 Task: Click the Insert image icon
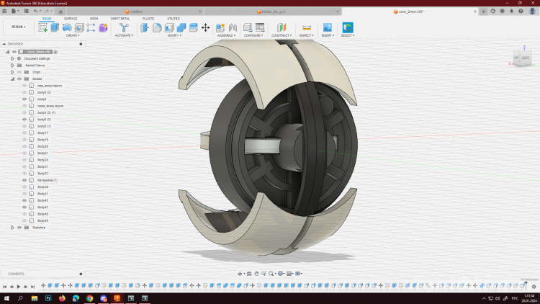click(x=327, y=27)
